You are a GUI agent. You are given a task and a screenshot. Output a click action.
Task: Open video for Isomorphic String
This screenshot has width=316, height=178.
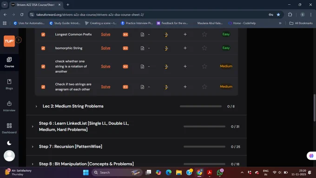[125, 48]
